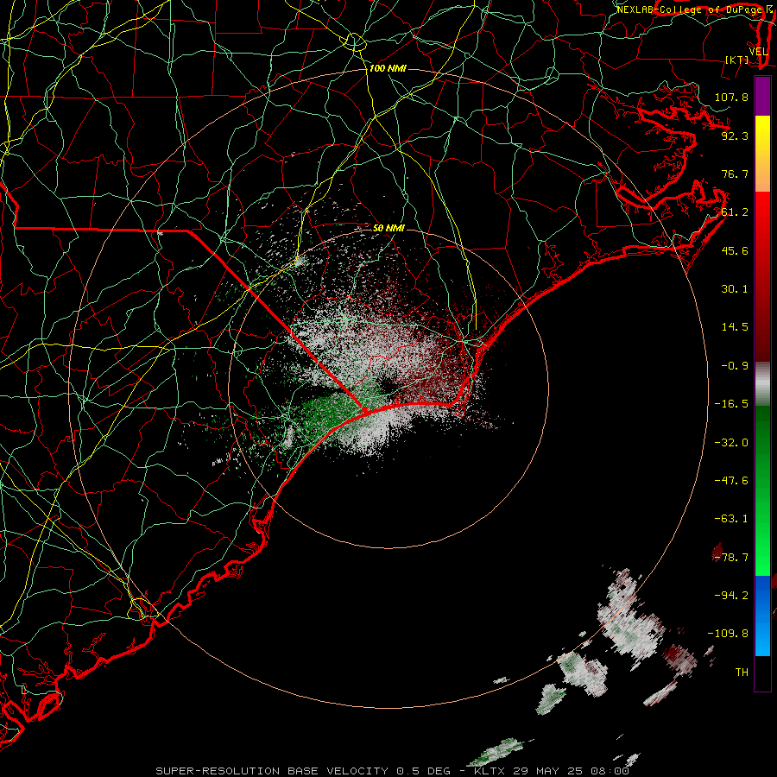
Task: Click the 61.2 value on velocity scale
Action: tap(735, 212)
